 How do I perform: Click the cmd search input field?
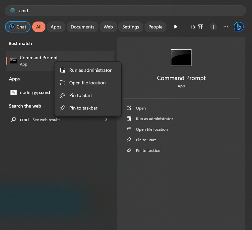click(x=125, y=11)
